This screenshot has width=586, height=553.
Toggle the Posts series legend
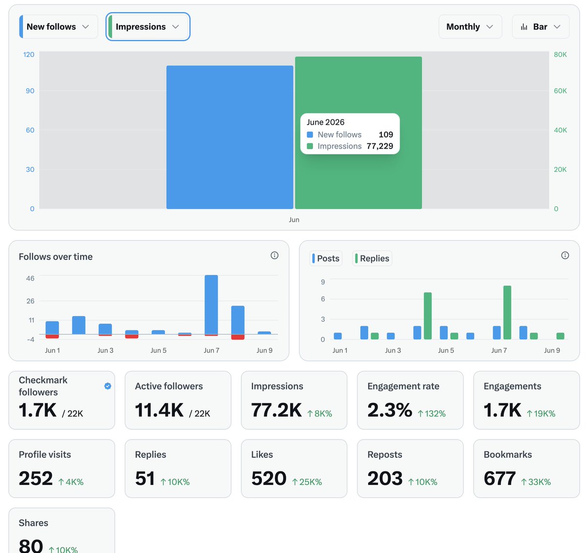point(326,258)
